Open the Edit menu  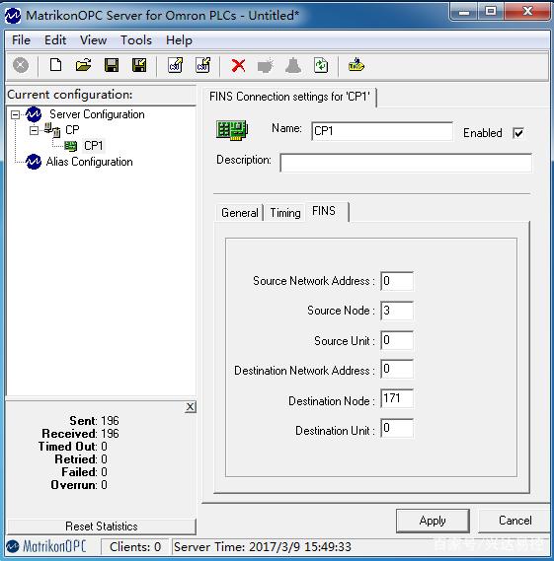tap(55, 40)
